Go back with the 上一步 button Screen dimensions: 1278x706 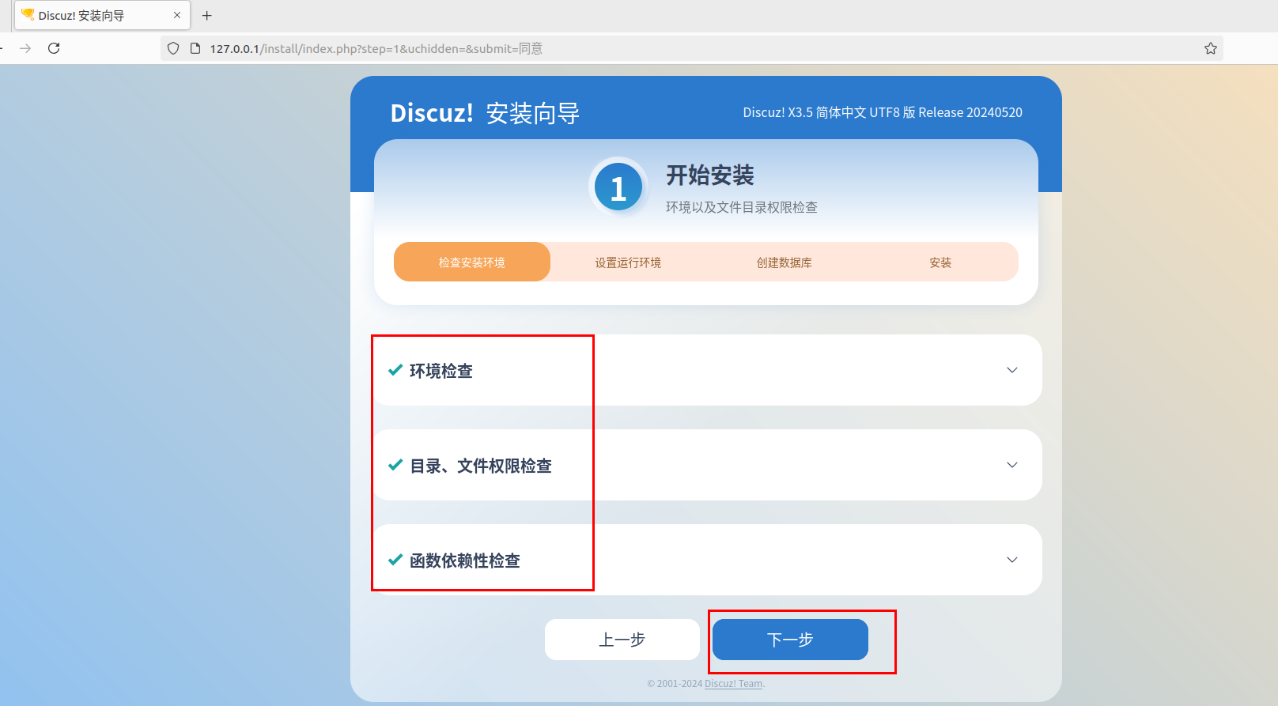tap(622, 640)
